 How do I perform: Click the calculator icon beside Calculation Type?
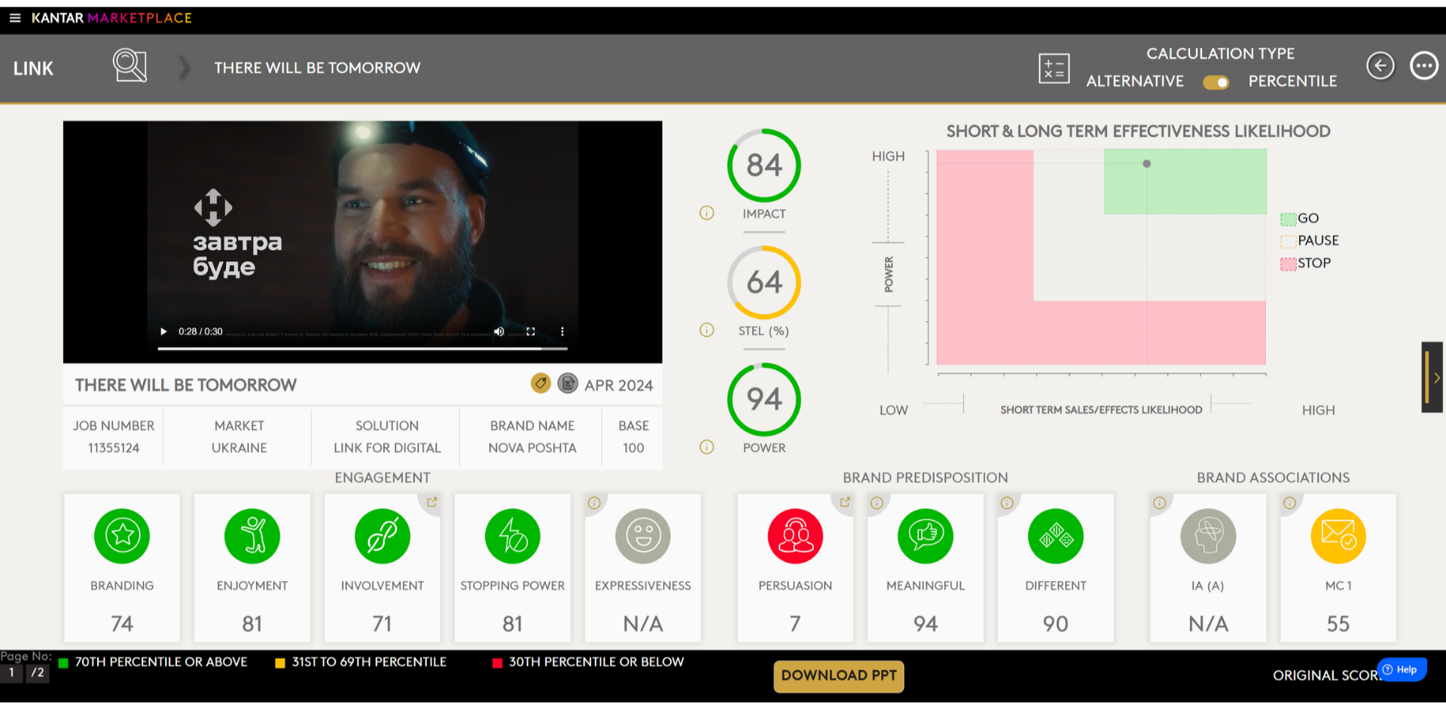(1054, 68)
